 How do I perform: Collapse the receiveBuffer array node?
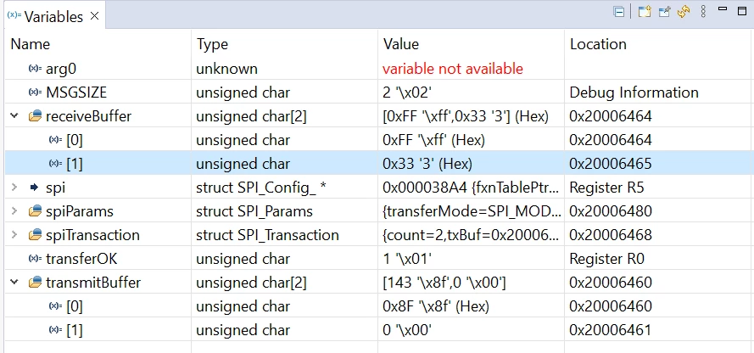[x=14, y=116]
